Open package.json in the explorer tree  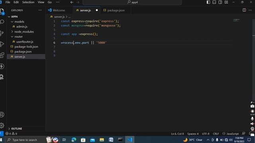pos(23,52)
